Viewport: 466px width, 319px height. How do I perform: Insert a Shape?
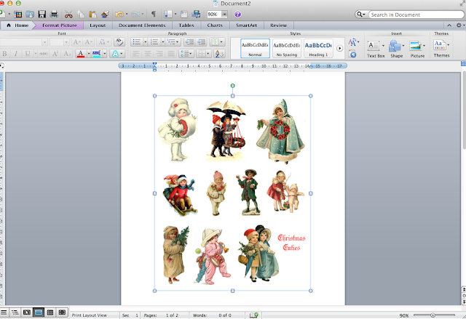pos(397,49)
